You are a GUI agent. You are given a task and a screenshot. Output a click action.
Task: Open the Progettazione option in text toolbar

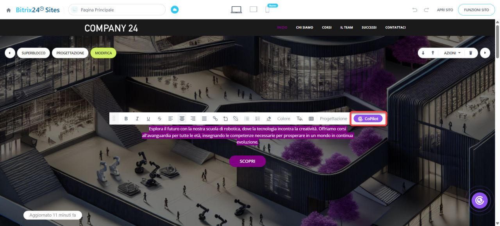(x=334, y=119)
